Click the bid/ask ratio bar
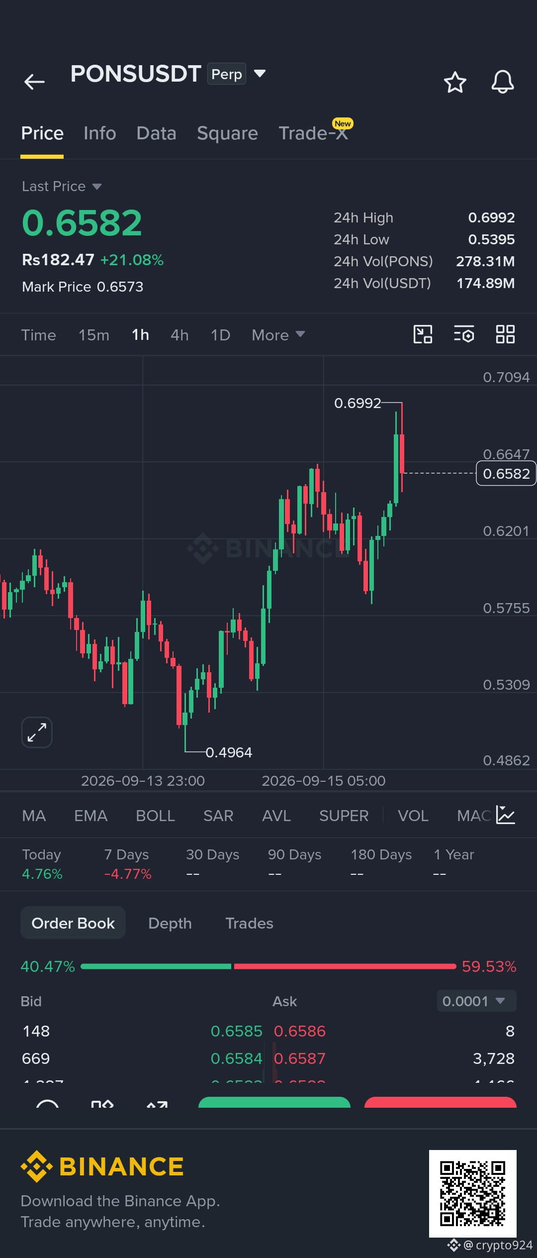Image resolution: width=537 pixels, height=1258 pixels. (x=268, y=966)
